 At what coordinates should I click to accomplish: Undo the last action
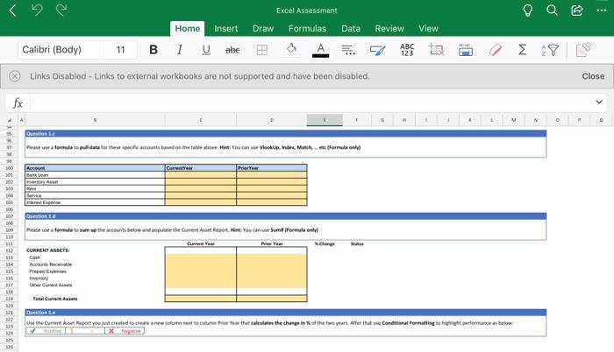(x=37, y=10)
